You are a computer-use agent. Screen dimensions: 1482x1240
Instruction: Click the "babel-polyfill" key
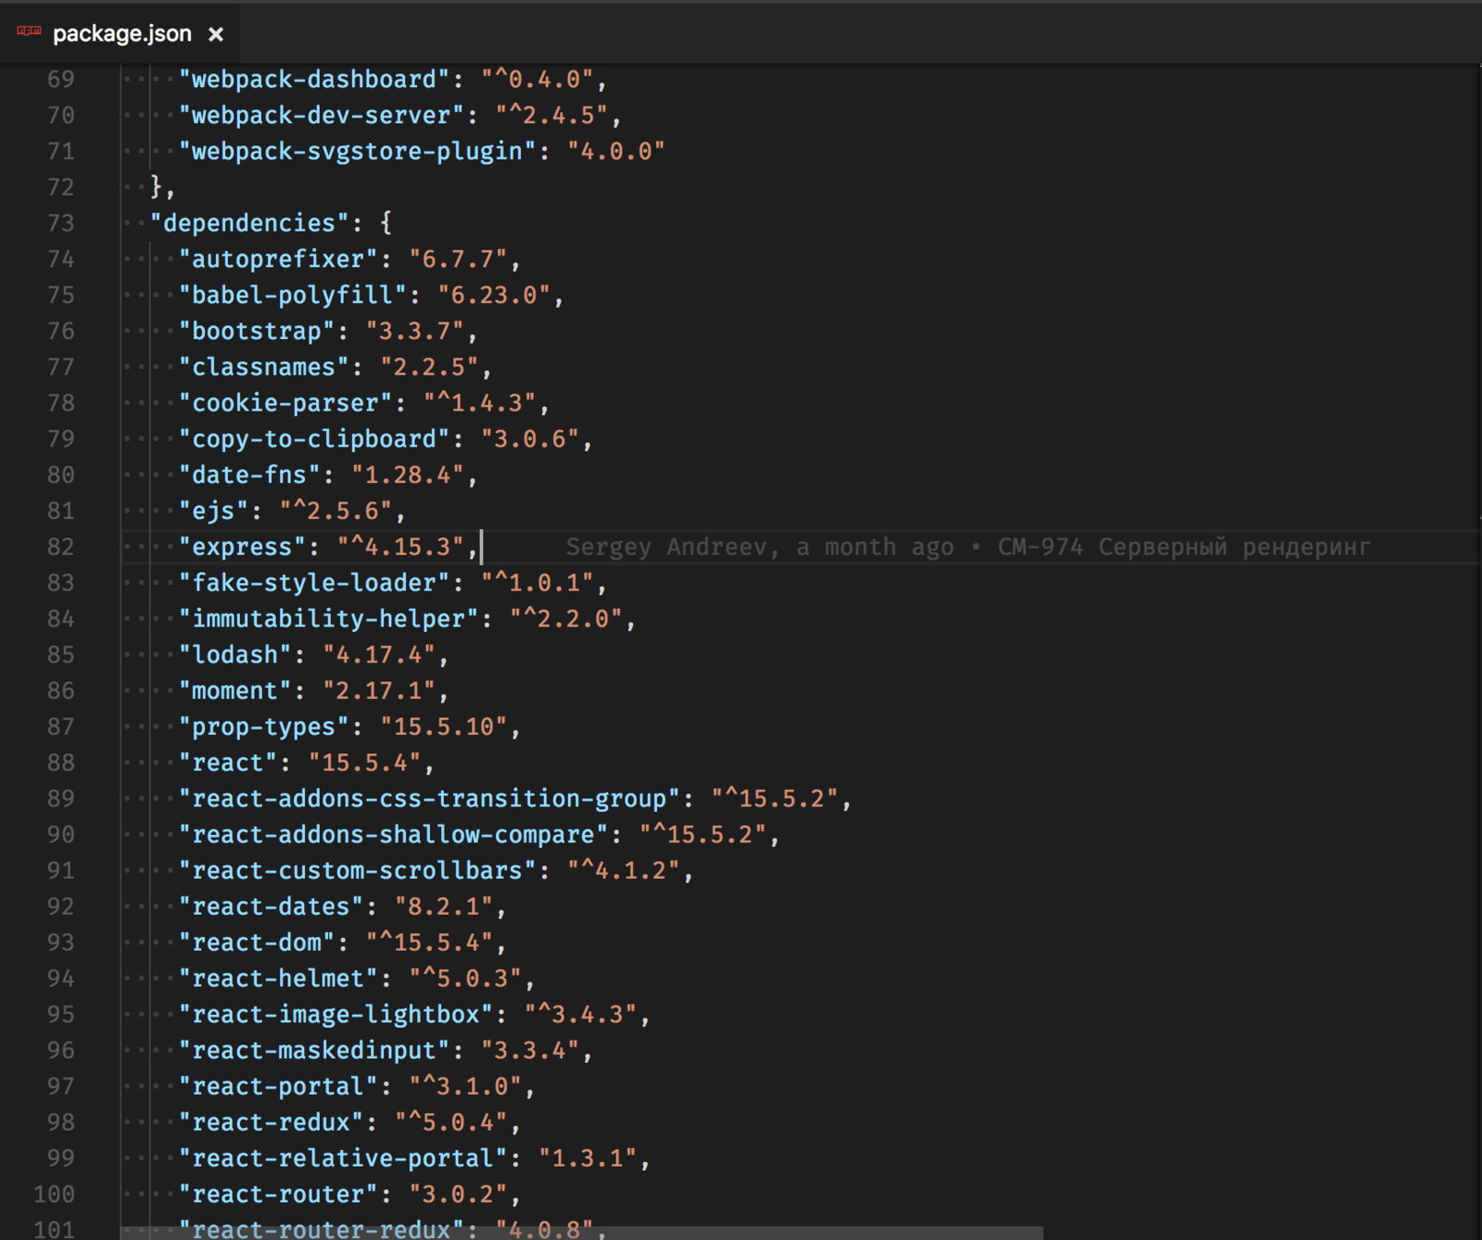(x=293, y=296)
